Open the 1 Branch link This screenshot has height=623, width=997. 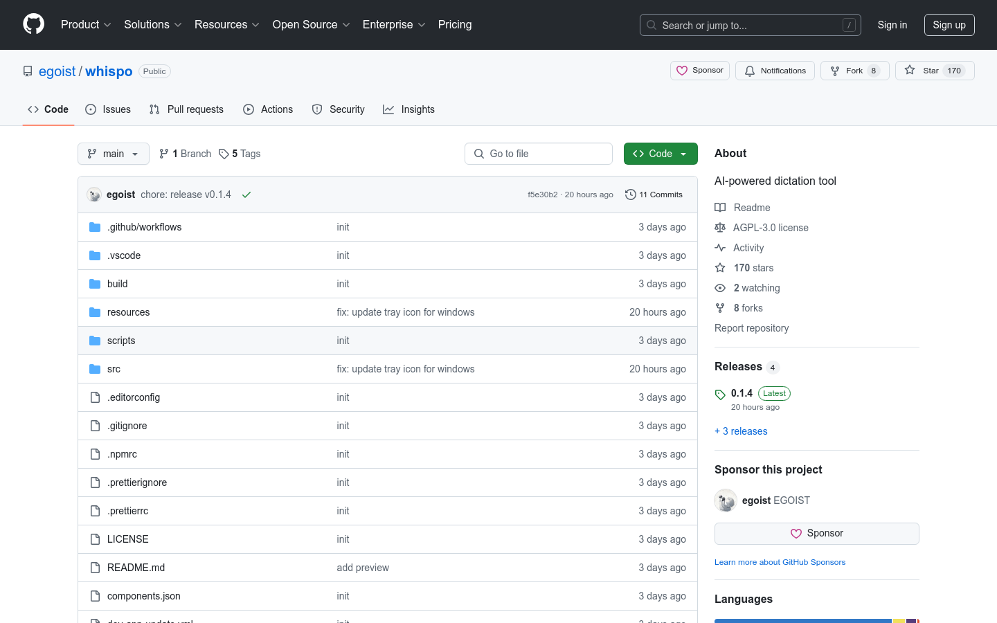185,154
